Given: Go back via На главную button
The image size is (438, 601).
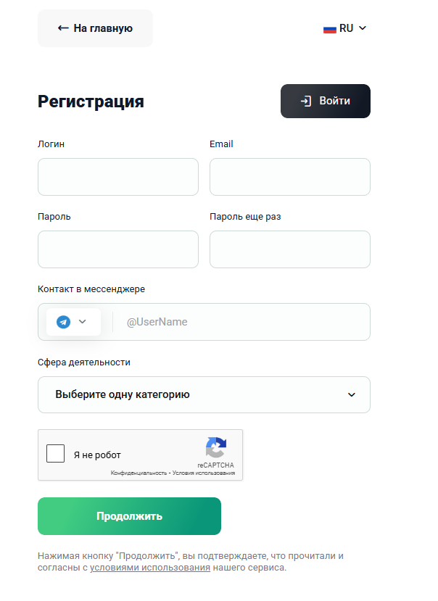Looking at the screenshot, I should click(x=95, y=28).
